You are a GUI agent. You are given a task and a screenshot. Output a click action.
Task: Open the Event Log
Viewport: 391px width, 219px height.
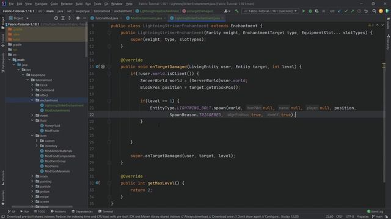[375, 212]
